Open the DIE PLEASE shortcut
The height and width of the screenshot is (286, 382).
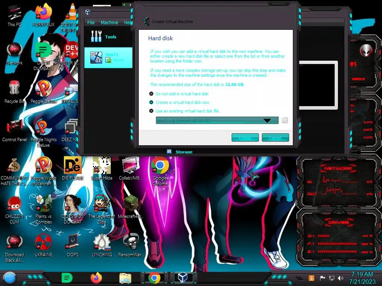click(73, 169)
